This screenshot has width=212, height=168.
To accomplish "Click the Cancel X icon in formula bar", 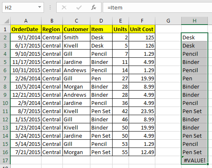I will pos(64,7).
